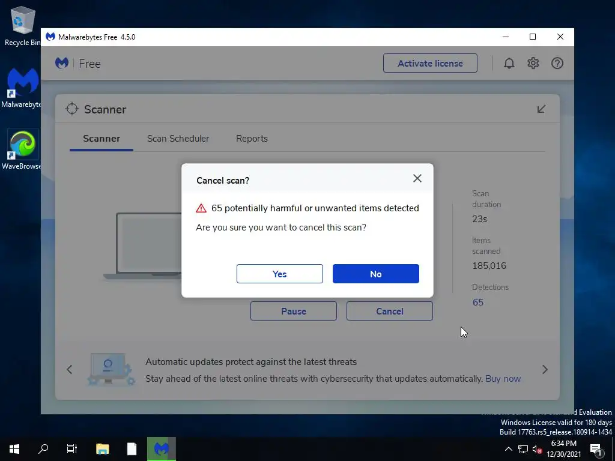Click the Cancel scan button

coord(389,311)
